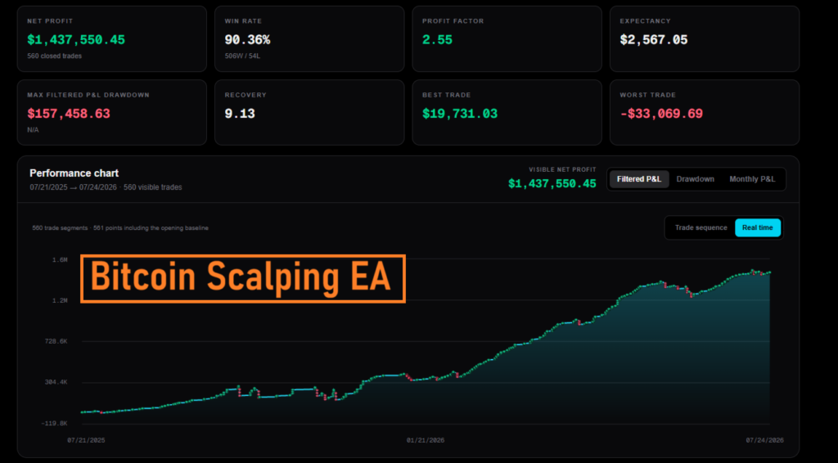
Task: Click the N/A text under drawdown
Action: coord(33,130)
